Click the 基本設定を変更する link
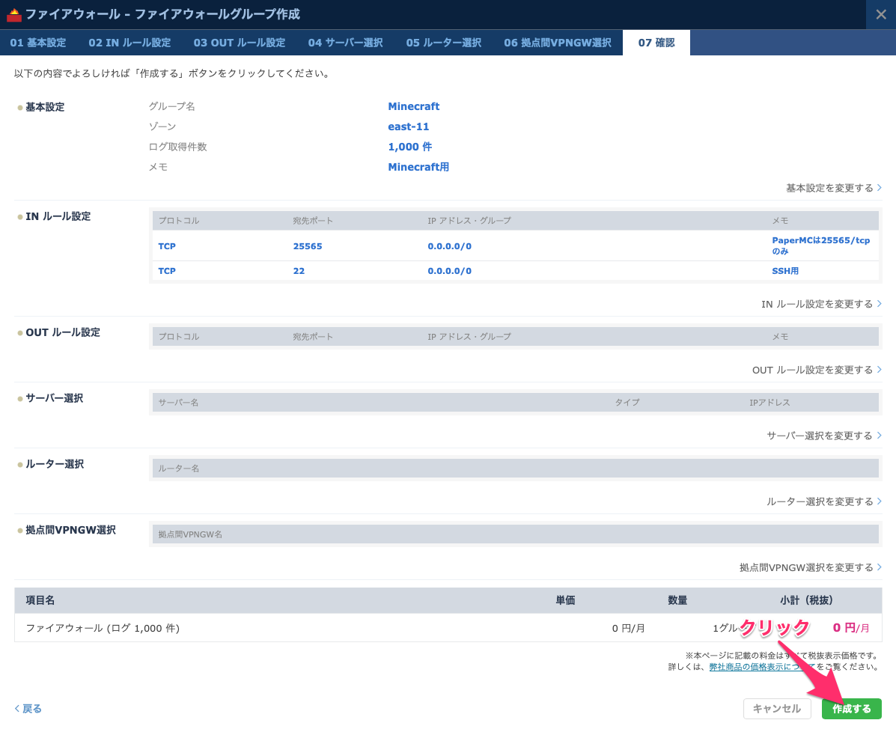 (832, 188)
